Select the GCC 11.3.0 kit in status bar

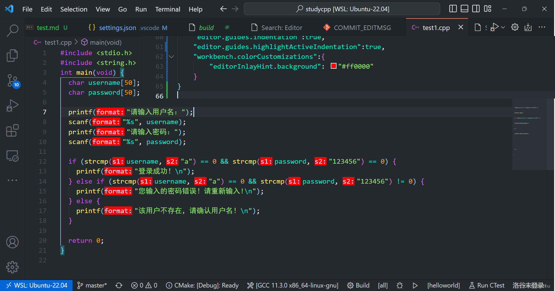(293, 286)
